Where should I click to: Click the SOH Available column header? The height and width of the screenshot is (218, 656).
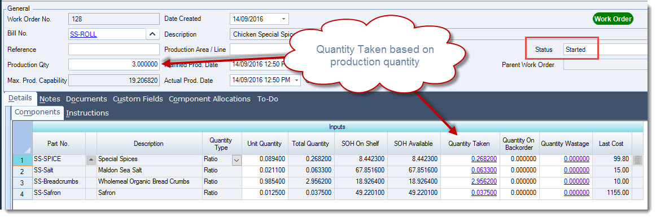[413, 143]
